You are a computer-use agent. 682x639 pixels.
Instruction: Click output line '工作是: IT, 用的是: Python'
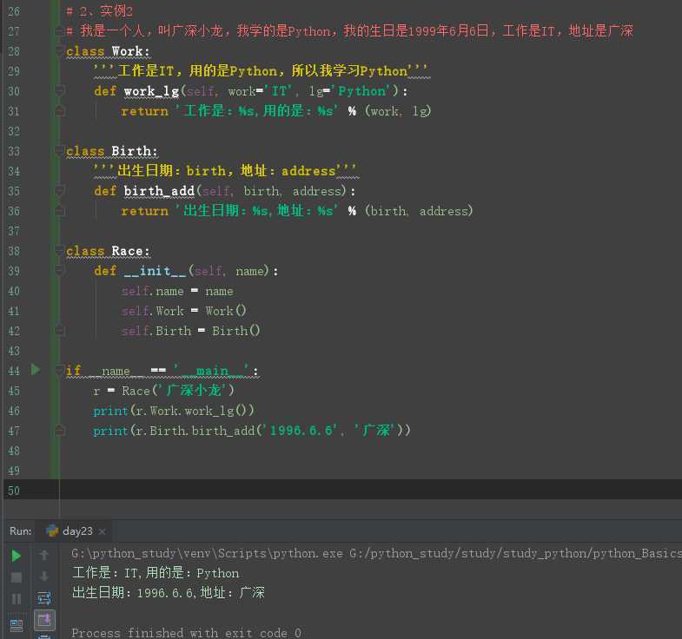coord(156,573)
